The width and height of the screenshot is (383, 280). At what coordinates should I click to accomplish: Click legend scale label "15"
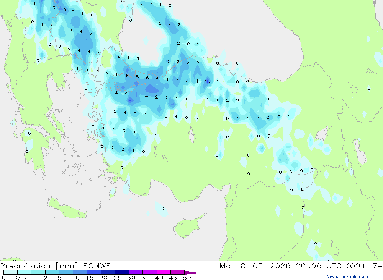(90, 278)
